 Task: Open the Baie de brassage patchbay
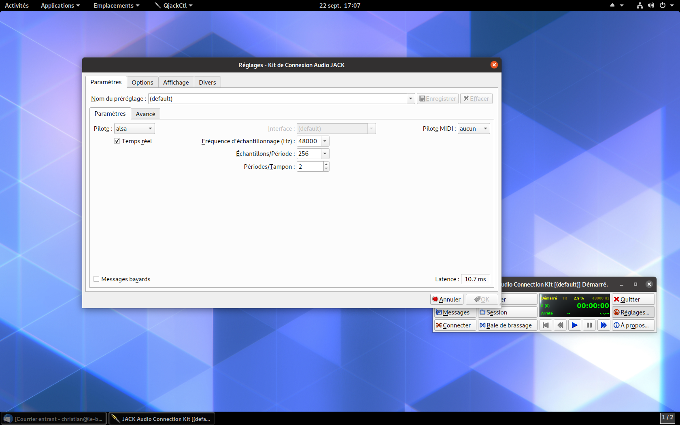click(507, 325)
